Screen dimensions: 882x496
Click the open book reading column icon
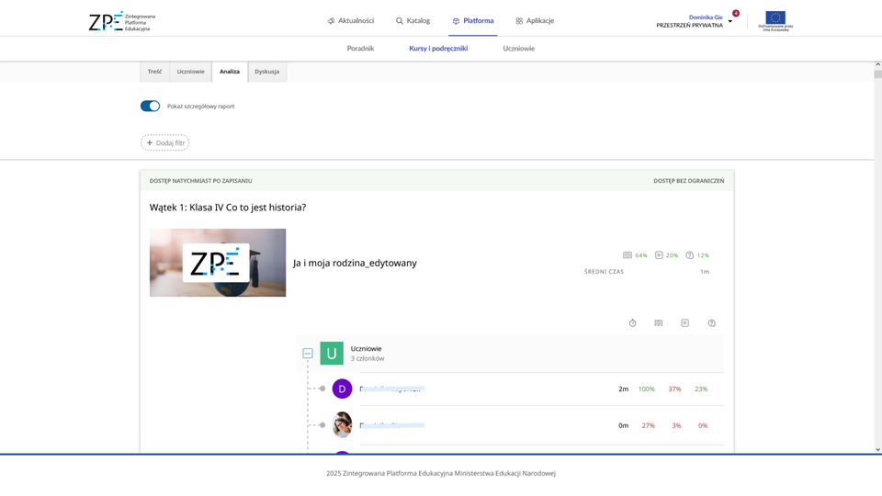click(x=659, y=323)
